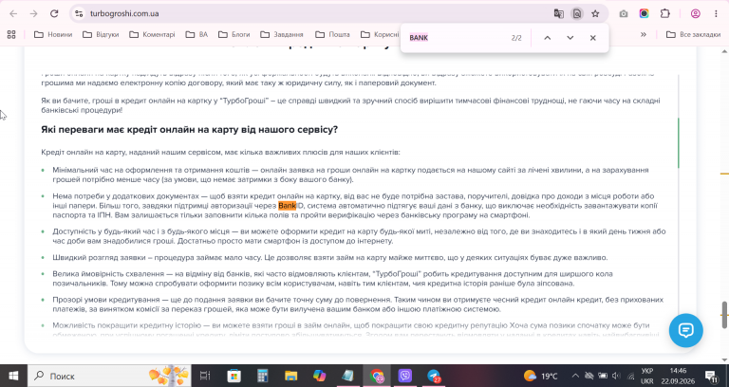The height and width of the screenshot is (387, 729).
Task: Open the Коментарі bookmark folder
Action: (153, 34)
